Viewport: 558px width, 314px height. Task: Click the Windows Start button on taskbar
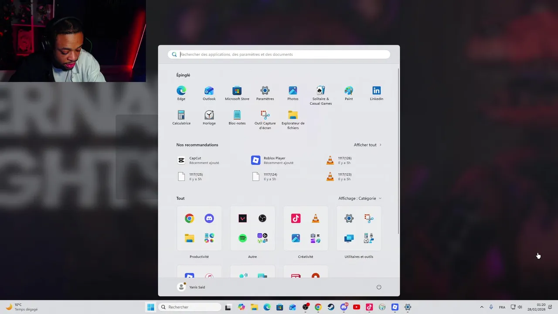pyautogui.click(x=151, y=307)
